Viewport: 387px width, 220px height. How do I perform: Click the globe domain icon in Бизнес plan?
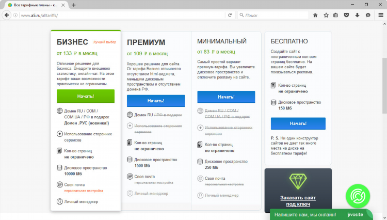click(x=59, y=111)
